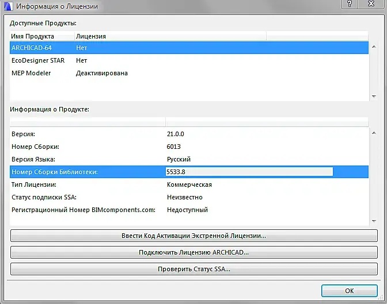Click Ввести Код Активации Экстренной Лицензии button
The height and width of the screenshot is (304, 387).
tap(194, 236)
